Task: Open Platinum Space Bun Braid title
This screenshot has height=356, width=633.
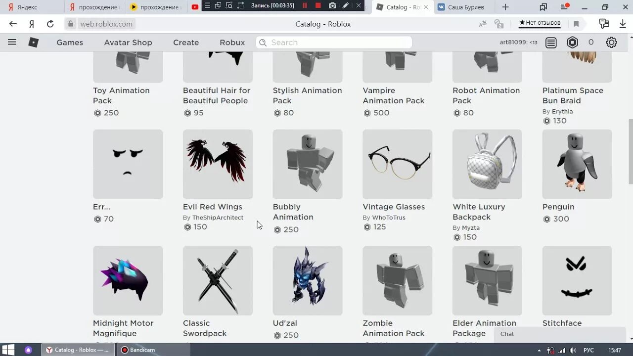Action: 573,95
